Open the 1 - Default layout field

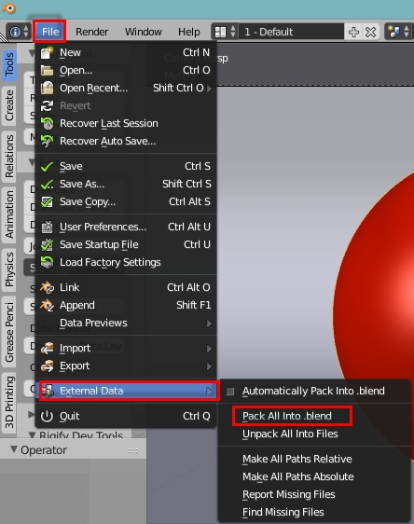[x=291, y=32]
